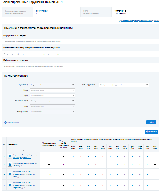Click the Выгрузить export button
Image resolution: width=162 pixels, height=192 pixels.
click(152, 132)
